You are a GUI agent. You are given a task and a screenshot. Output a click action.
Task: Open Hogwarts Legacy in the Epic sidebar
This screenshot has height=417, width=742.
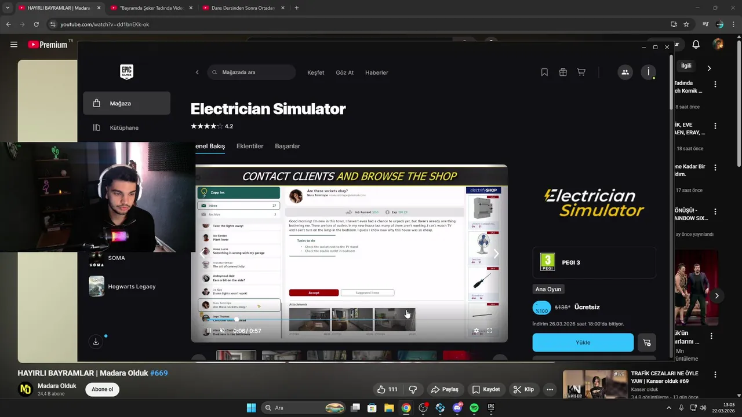[122, 286]
